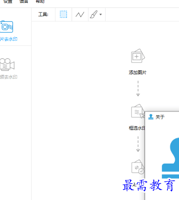
Task: Select the polyline selection tool
Action: [80, 14]
